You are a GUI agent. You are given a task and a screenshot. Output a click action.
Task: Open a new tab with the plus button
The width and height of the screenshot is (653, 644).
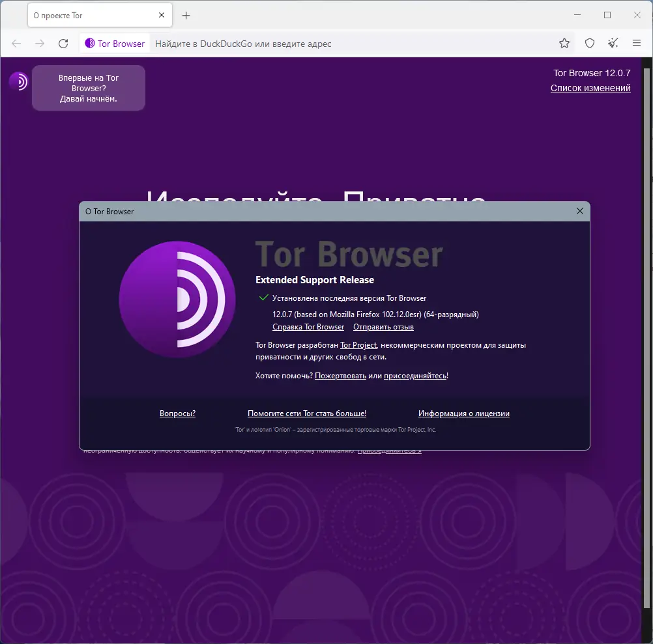[186, 16]
